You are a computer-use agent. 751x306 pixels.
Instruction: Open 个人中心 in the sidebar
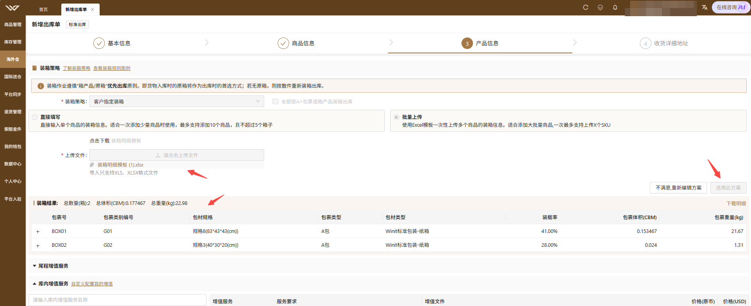click(13, 181)
